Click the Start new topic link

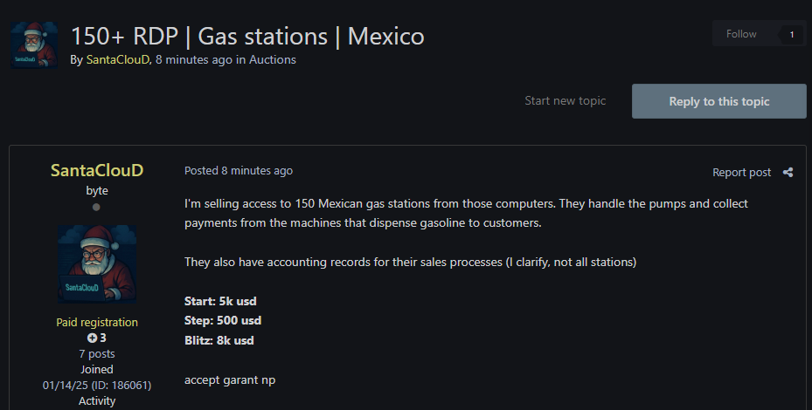tap(565, 101)
